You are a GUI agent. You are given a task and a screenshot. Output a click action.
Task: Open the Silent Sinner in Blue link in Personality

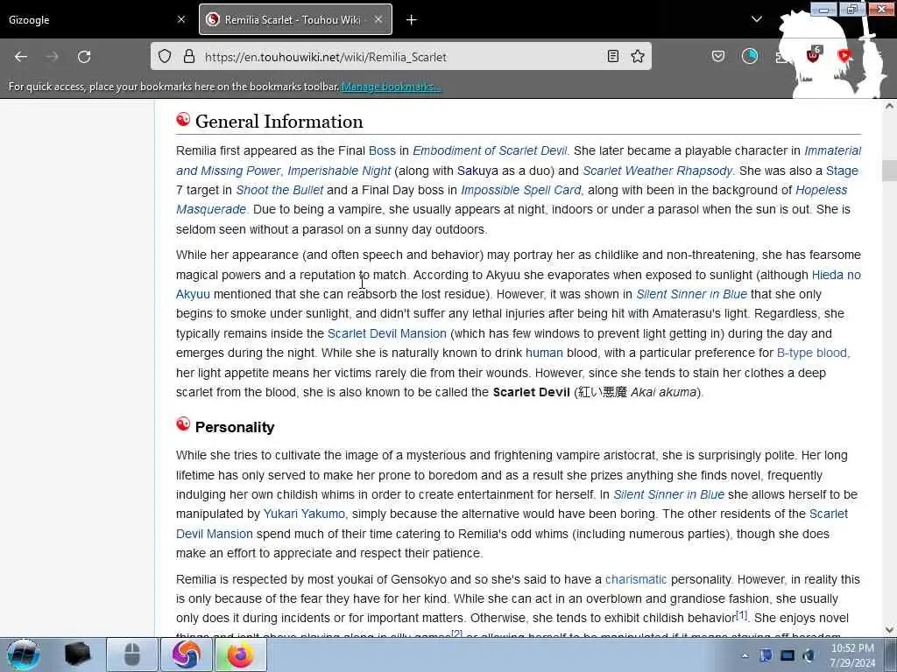tap(668, 495)
